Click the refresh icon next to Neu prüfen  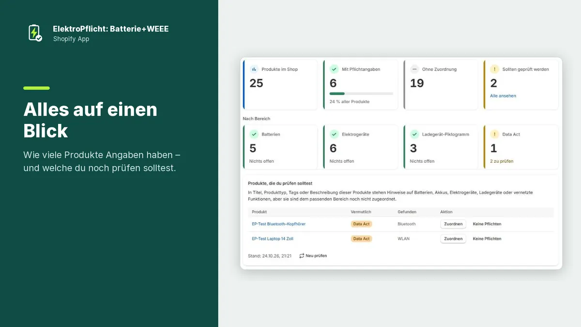pyautogui.click(x=302, y=255)
